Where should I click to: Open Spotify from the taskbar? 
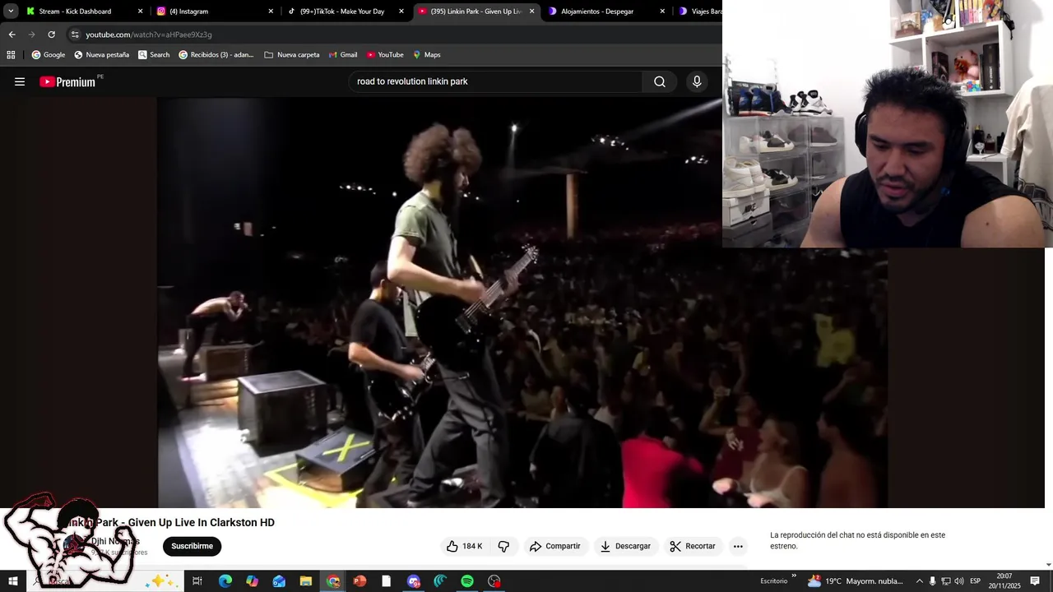point(467,581)
